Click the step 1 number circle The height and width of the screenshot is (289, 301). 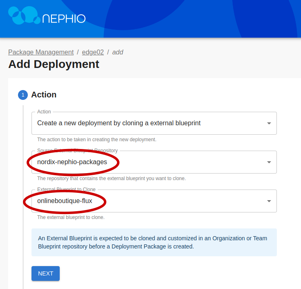[x=23, y=95]
